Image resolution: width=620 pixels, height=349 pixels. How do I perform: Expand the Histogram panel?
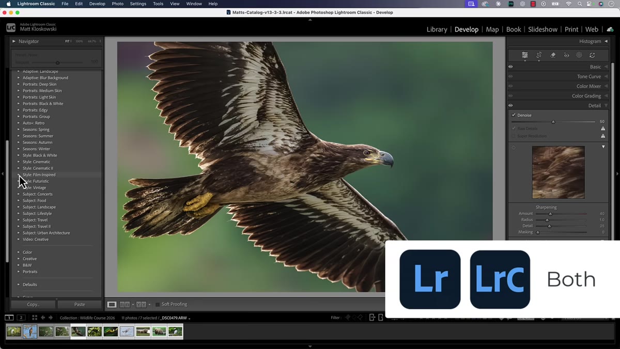point(606,41)
